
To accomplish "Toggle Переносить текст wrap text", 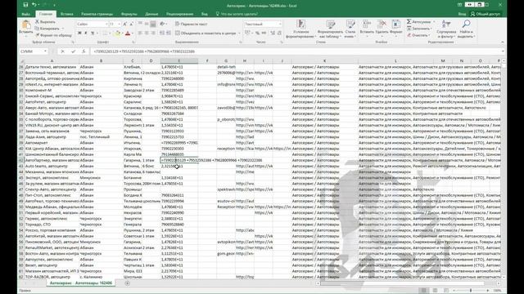I will coord(192,24).
